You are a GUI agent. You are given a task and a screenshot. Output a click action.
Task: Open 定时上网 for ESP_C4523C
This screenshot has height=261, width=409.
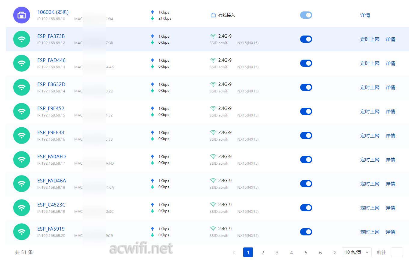pyautogui.click(x=370, y=208)
